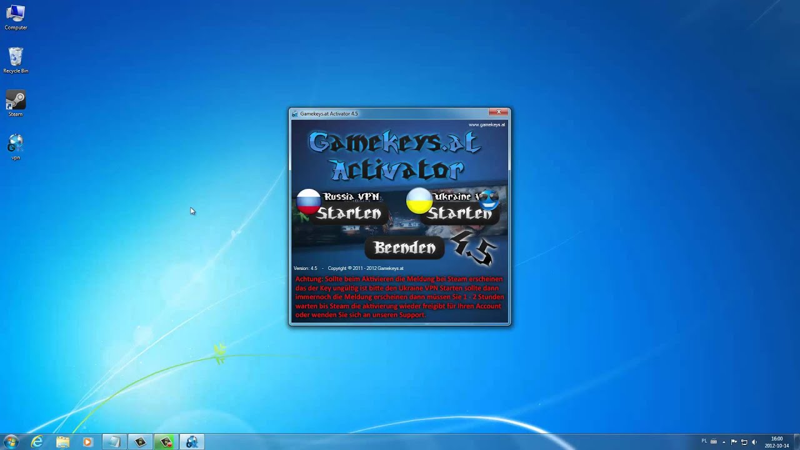Show hidden tray icons arrow
Screen dimensions: 800x450
pos(724,442)
